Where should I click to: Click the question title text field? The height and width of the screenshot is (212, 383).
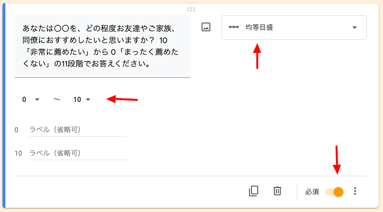click(102, 47)
